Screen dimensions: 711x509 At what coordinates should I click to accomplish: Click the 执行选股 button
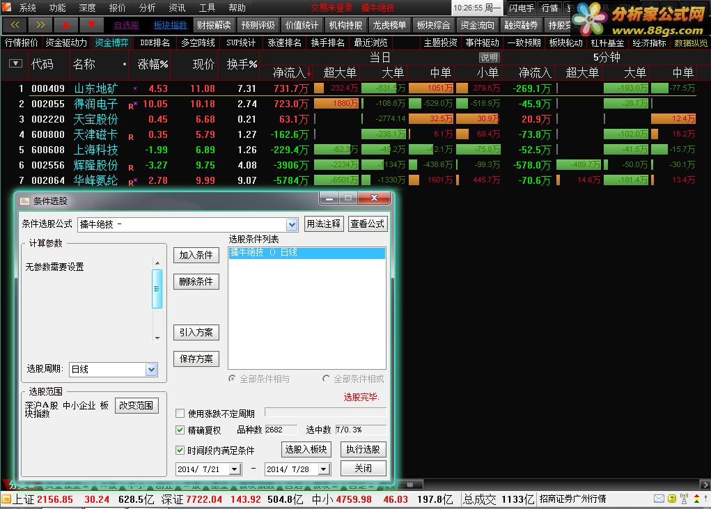tap(364, 449)
